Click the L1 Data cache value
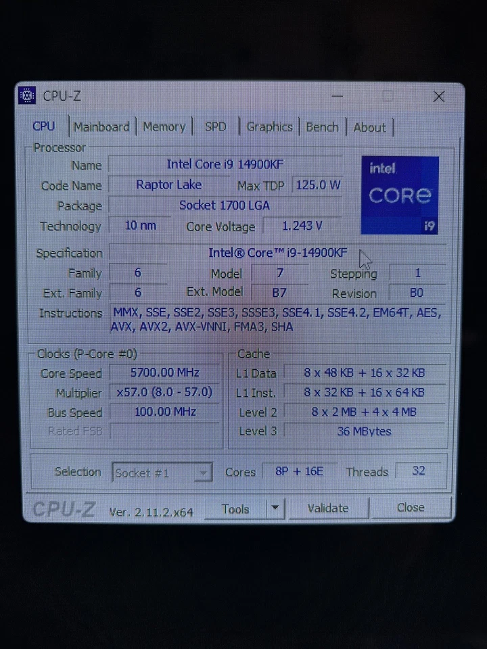 coord(365,372)
